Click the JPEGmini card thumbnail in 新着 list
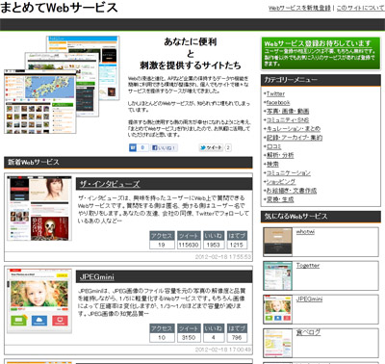 click(x=39, y=300)
